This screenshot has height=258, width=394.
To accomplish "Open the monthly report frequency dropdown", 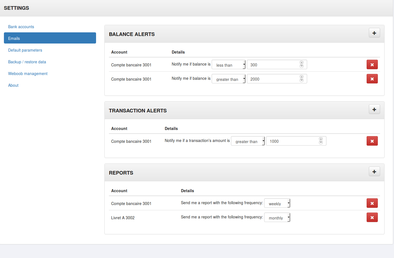I will 277,217.
